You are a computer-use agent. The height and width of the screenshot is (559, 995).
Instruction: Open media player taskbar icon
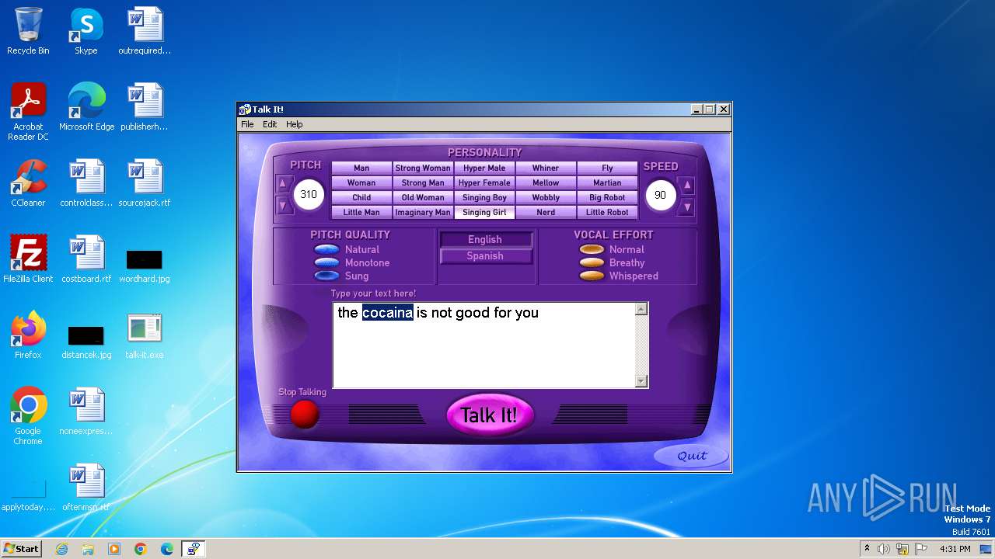click(x=114, y=549)
